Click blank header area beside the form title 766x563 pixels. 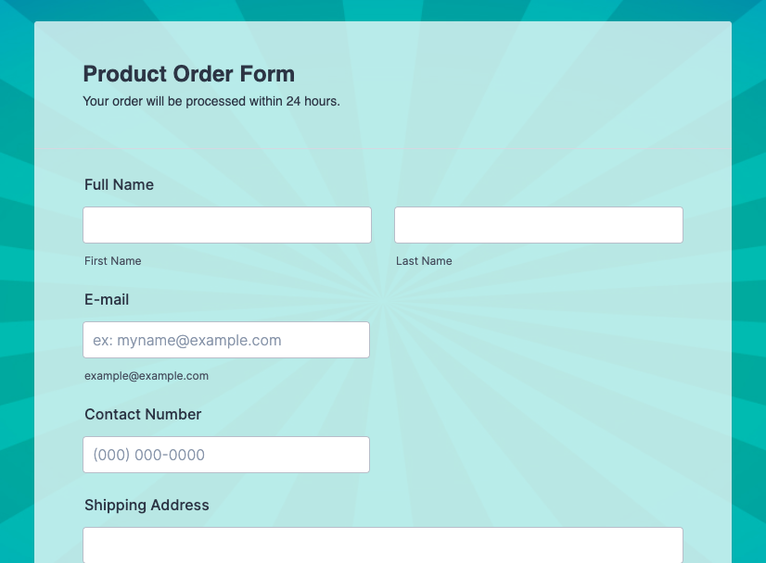519,83
